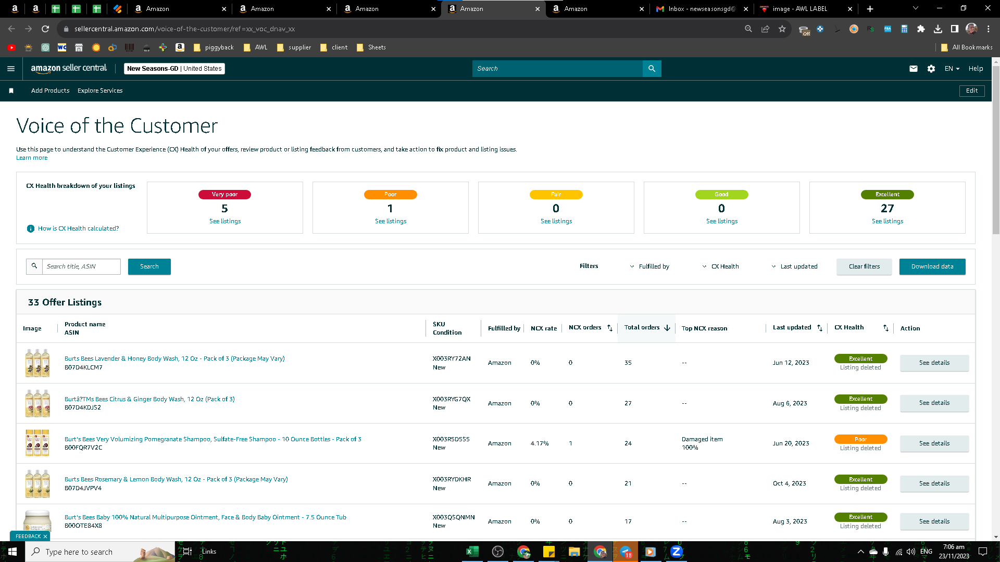Open the Seller Central hamburger menu

[x=11, y=69]
